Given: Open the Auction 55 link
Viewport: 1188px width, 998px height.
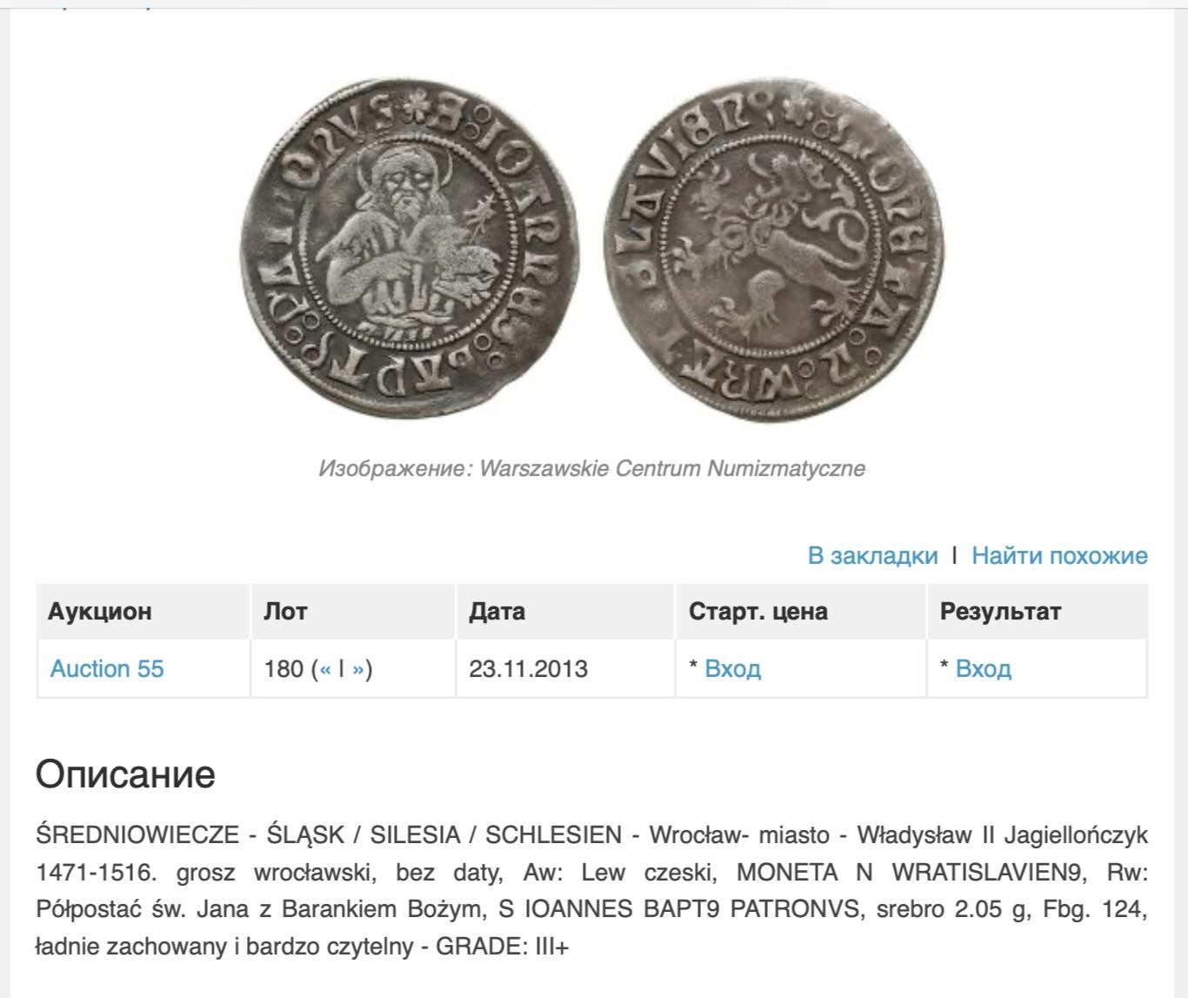Looking at the screenshot, I should 107,668.
